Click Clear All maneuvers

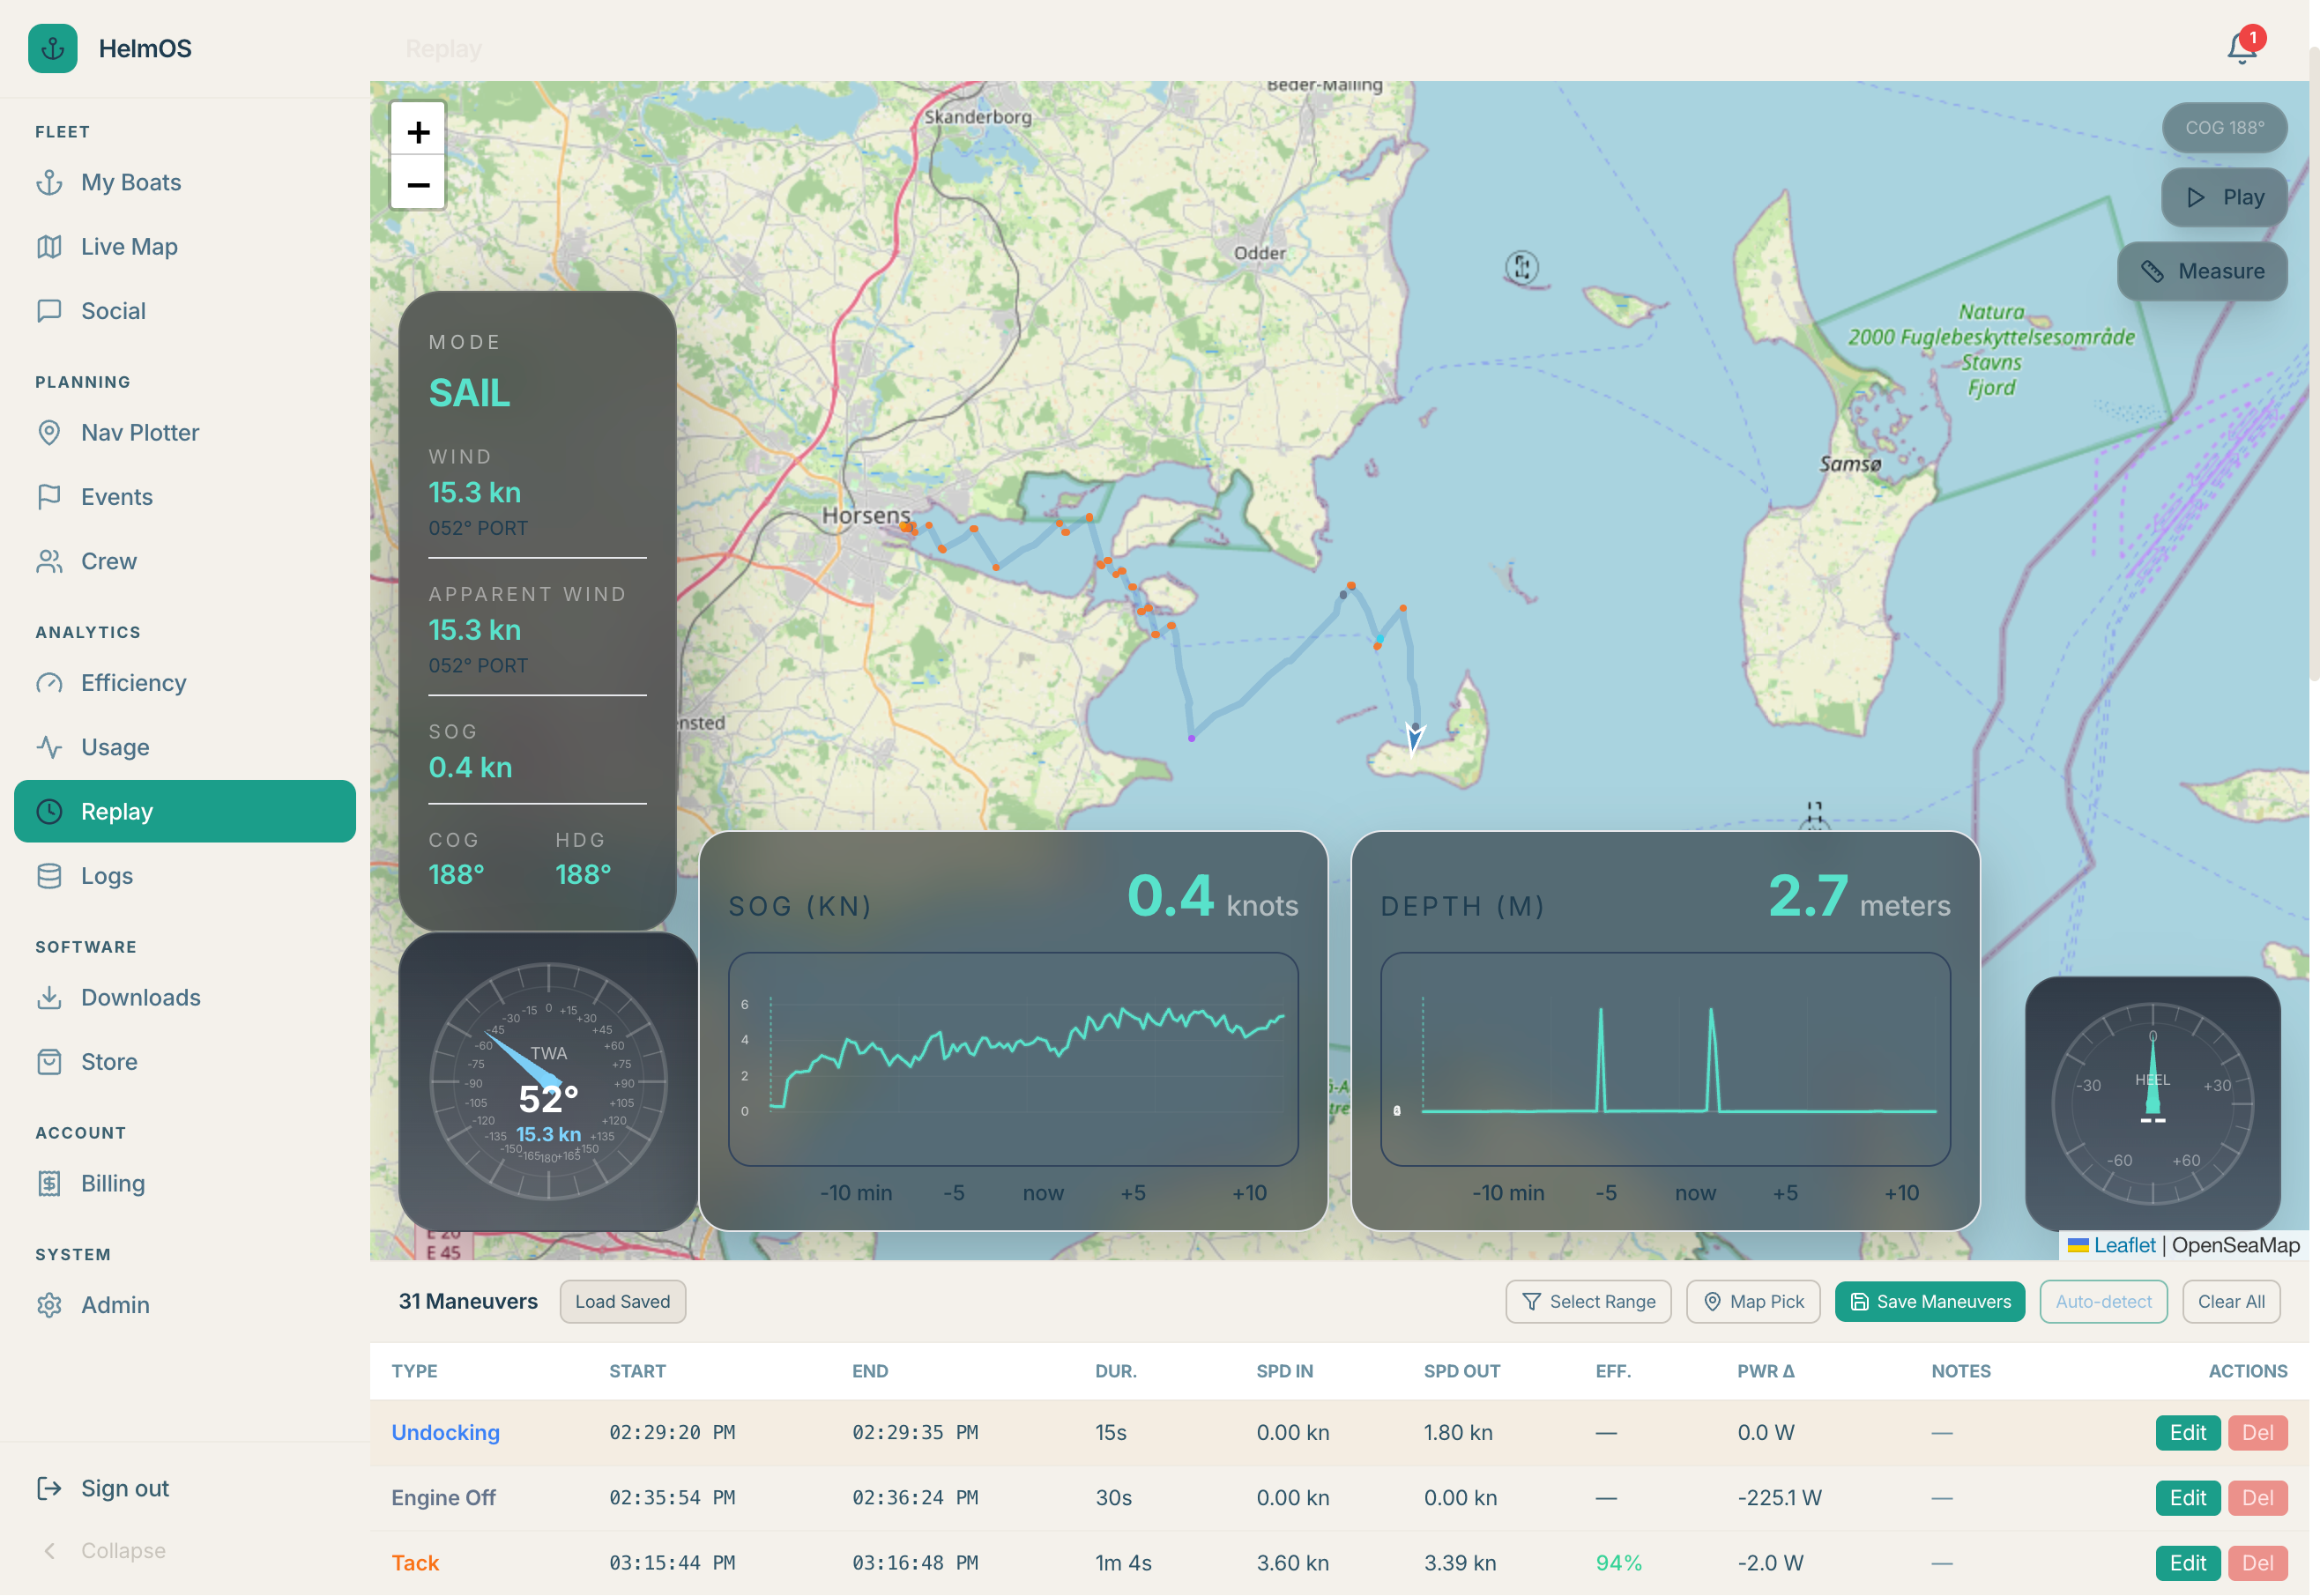2232,1302
